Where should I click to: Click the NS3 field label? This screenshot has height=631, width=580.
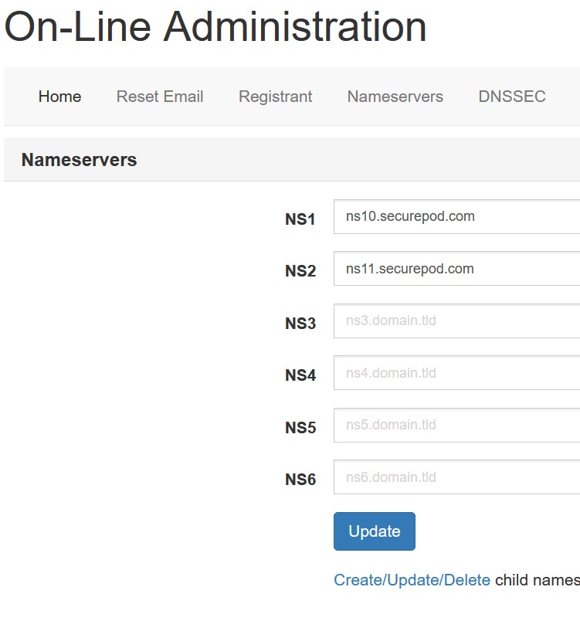[300, 323]
